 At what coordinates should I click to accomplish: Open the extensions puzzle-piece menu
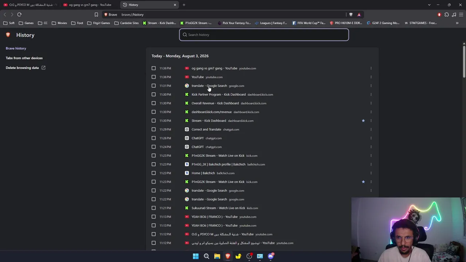447,15
